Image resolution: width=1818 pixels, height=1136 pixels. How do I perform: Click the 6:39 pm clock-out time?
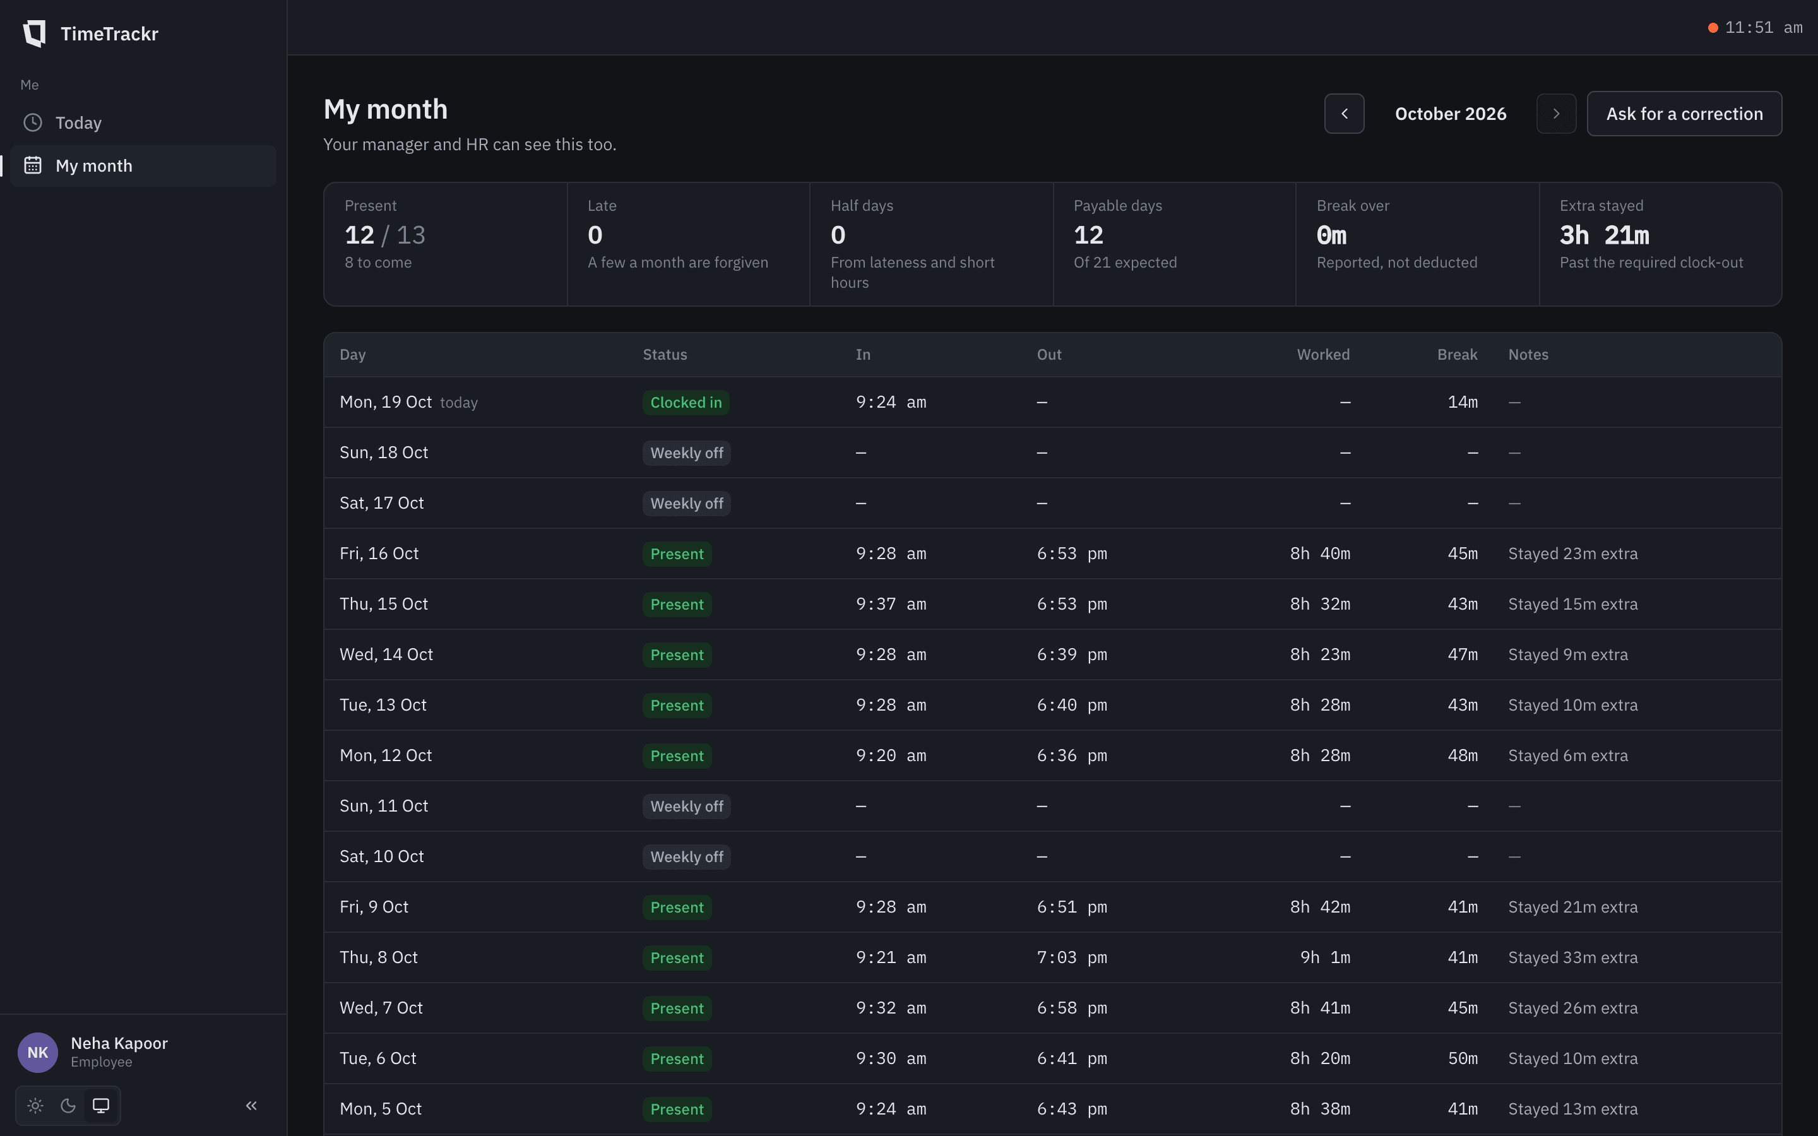point(1072,654)
